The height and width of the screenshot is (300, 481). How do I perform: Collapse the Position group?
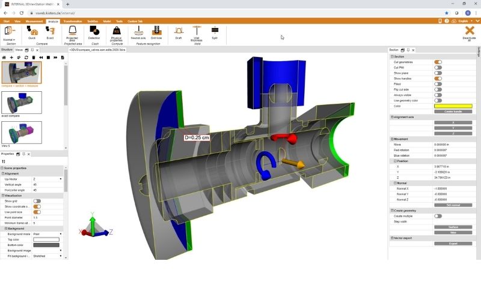click(x=396, y=161)
